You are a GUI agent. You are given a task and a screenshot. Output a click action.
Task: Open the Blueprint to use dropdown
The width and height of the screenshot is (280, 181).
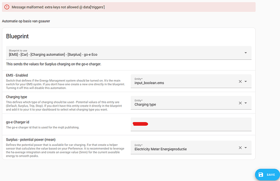pyautogui.click(x=129, y=53)
